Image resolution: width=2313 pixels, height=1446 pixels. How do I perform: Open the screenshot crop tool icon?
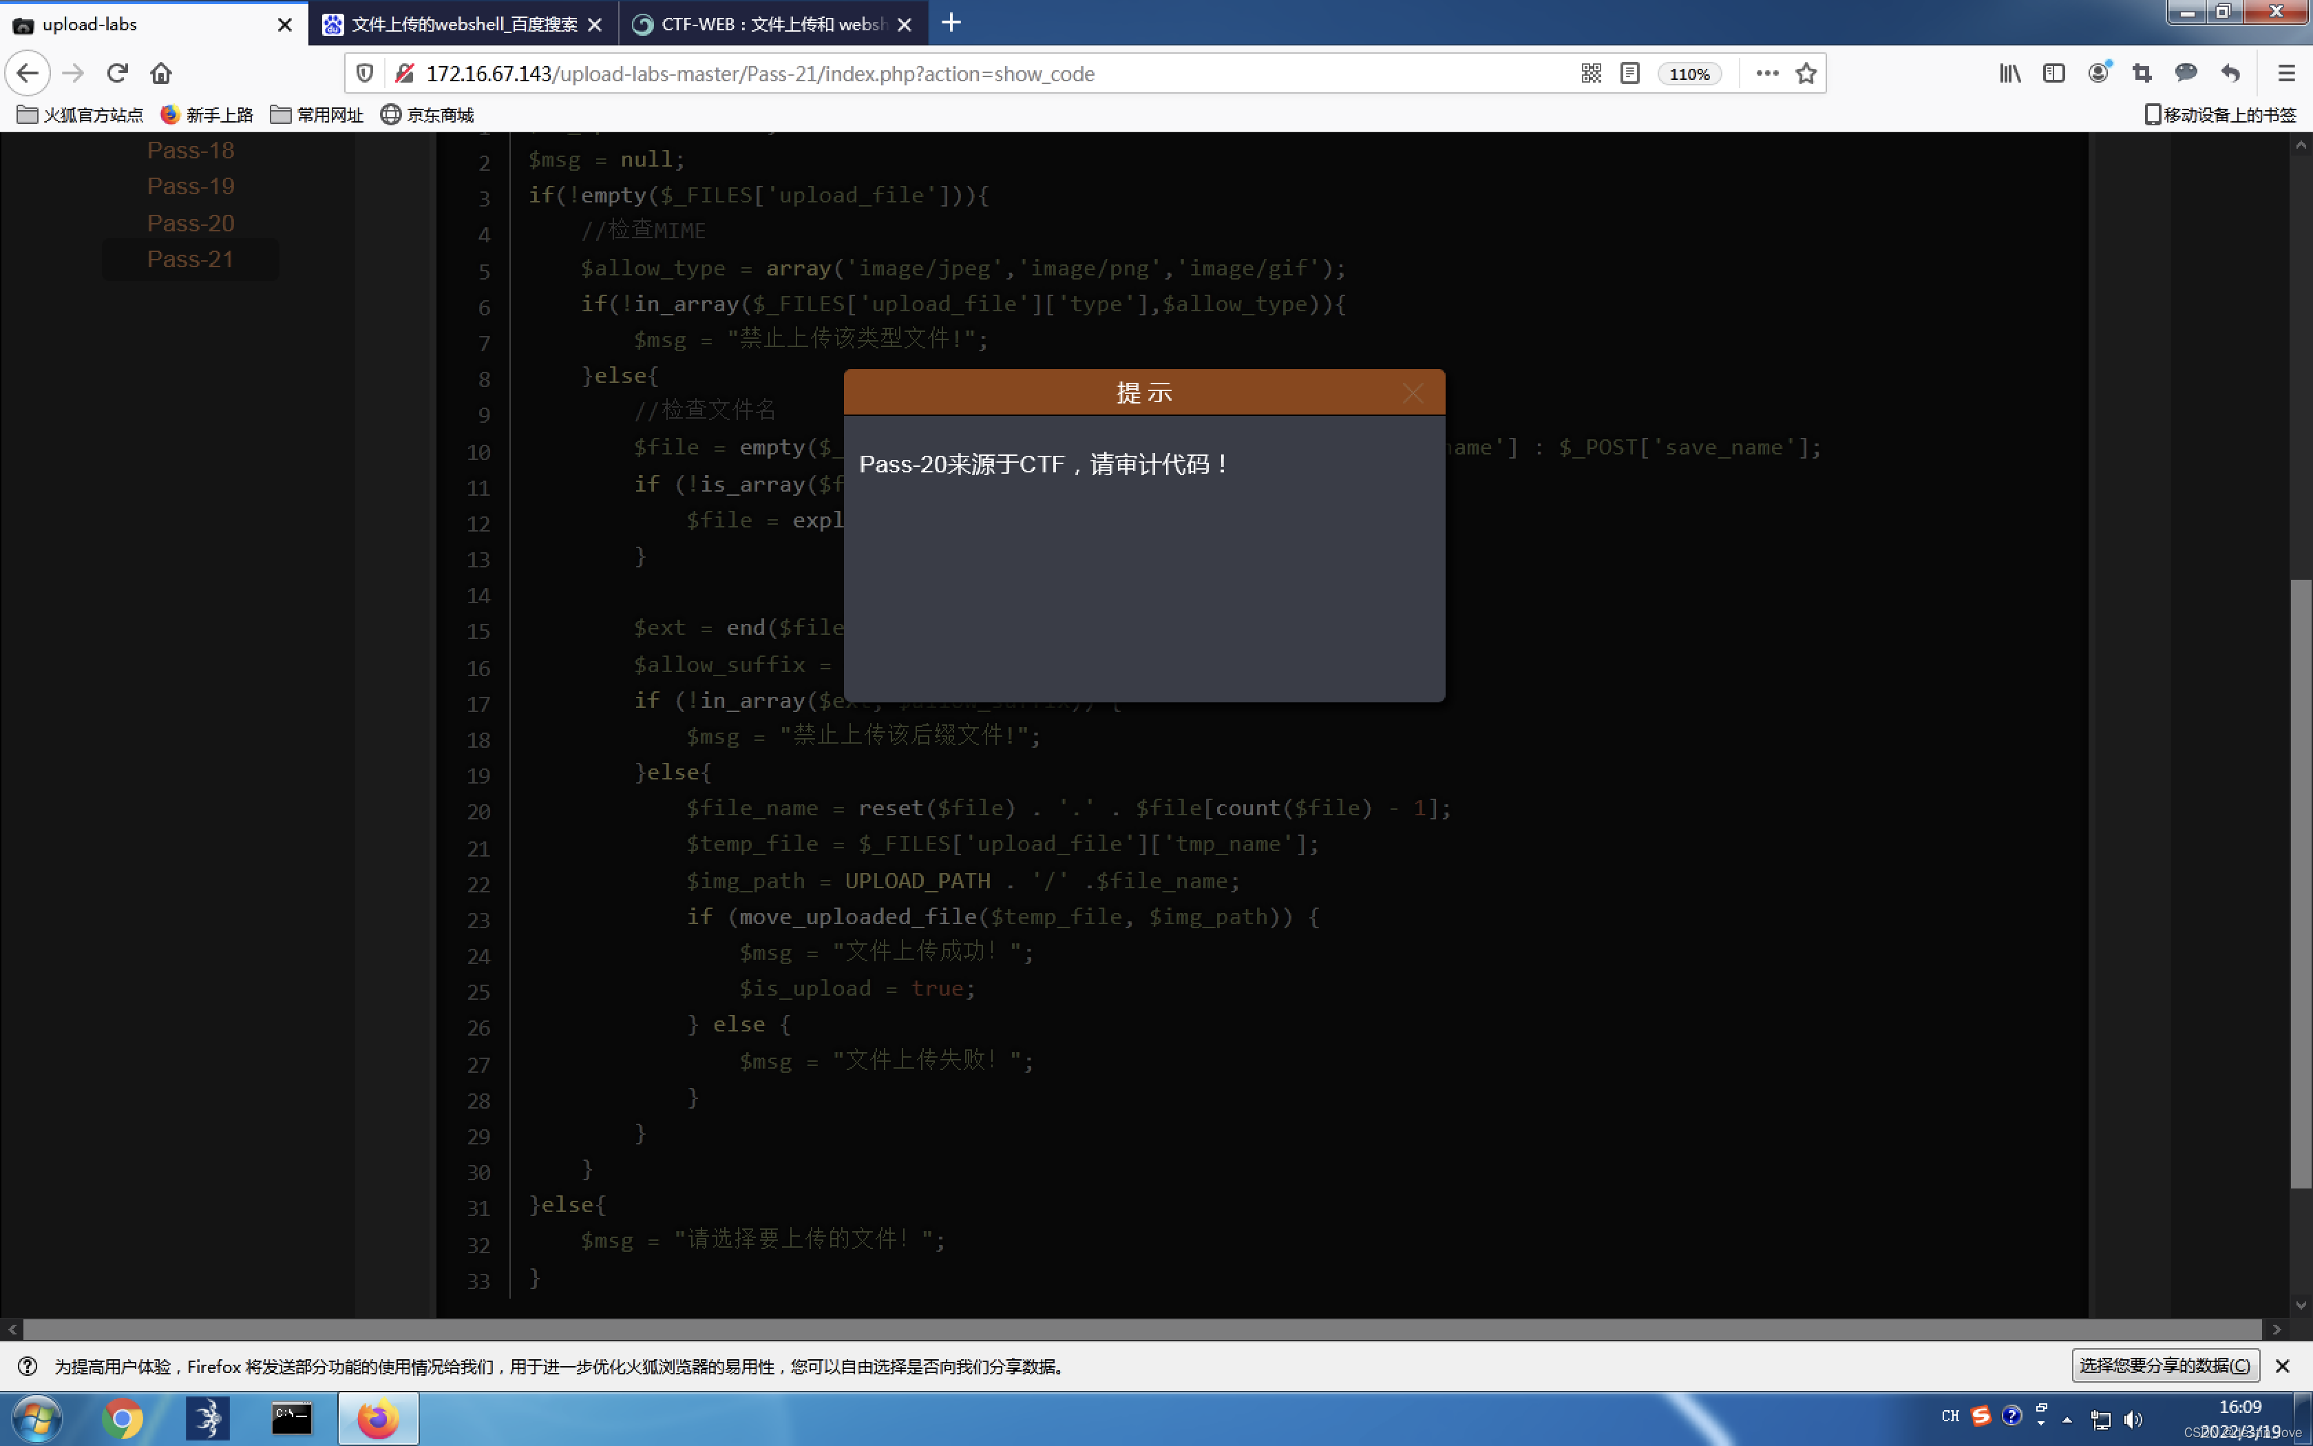(x=2141, y=74)
